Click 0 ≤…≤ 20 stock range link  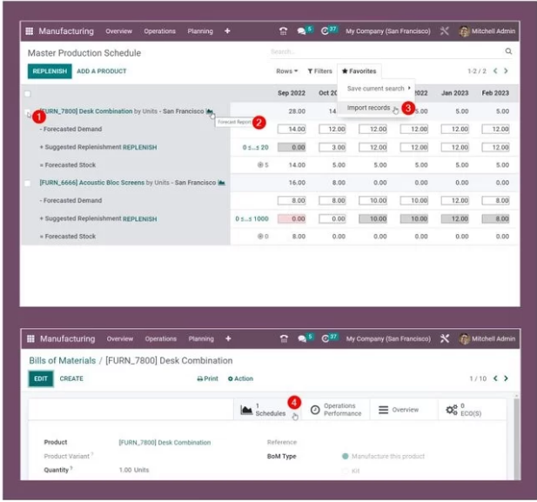point(256,147)
